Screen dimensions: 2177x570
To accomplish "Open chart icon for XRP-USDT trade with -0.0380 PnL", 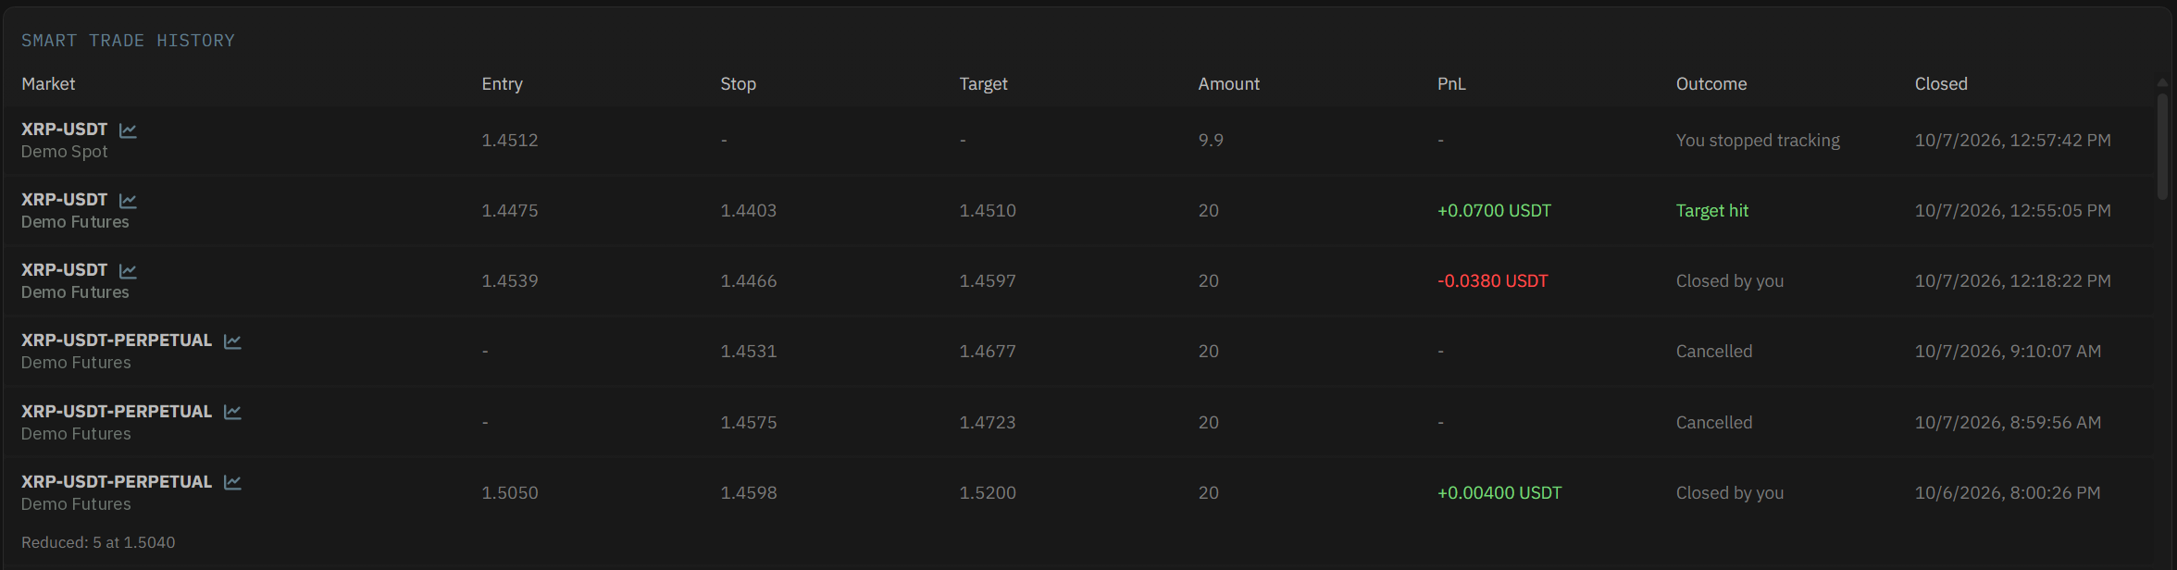I will (128, 271).
